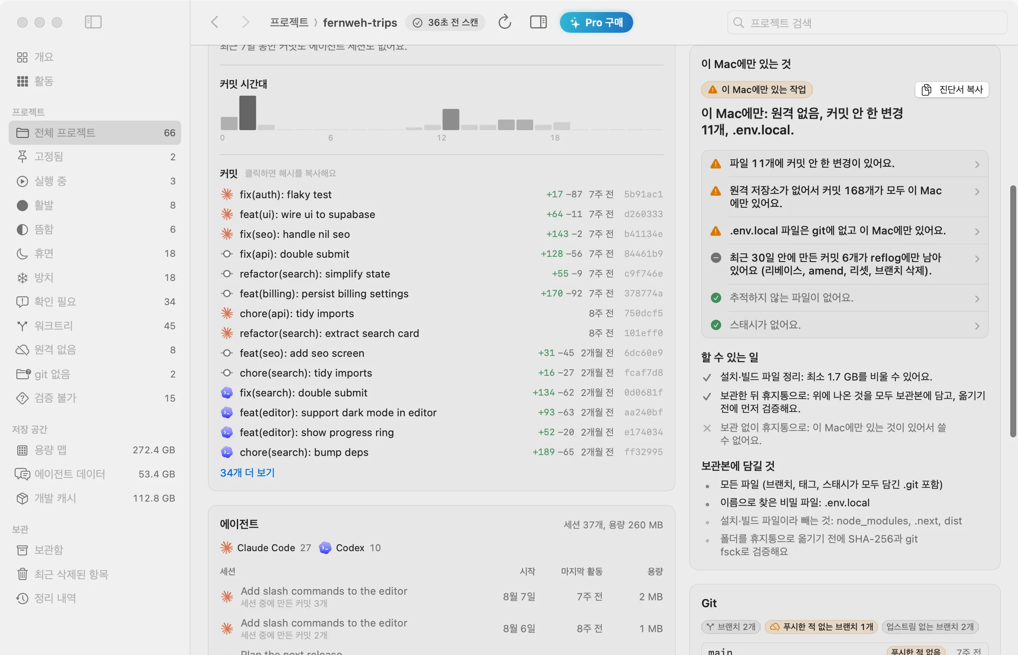
Task: Select the 원격 없음 cloud-off filter
Action: pyautogui.click(x=95, y=350)
